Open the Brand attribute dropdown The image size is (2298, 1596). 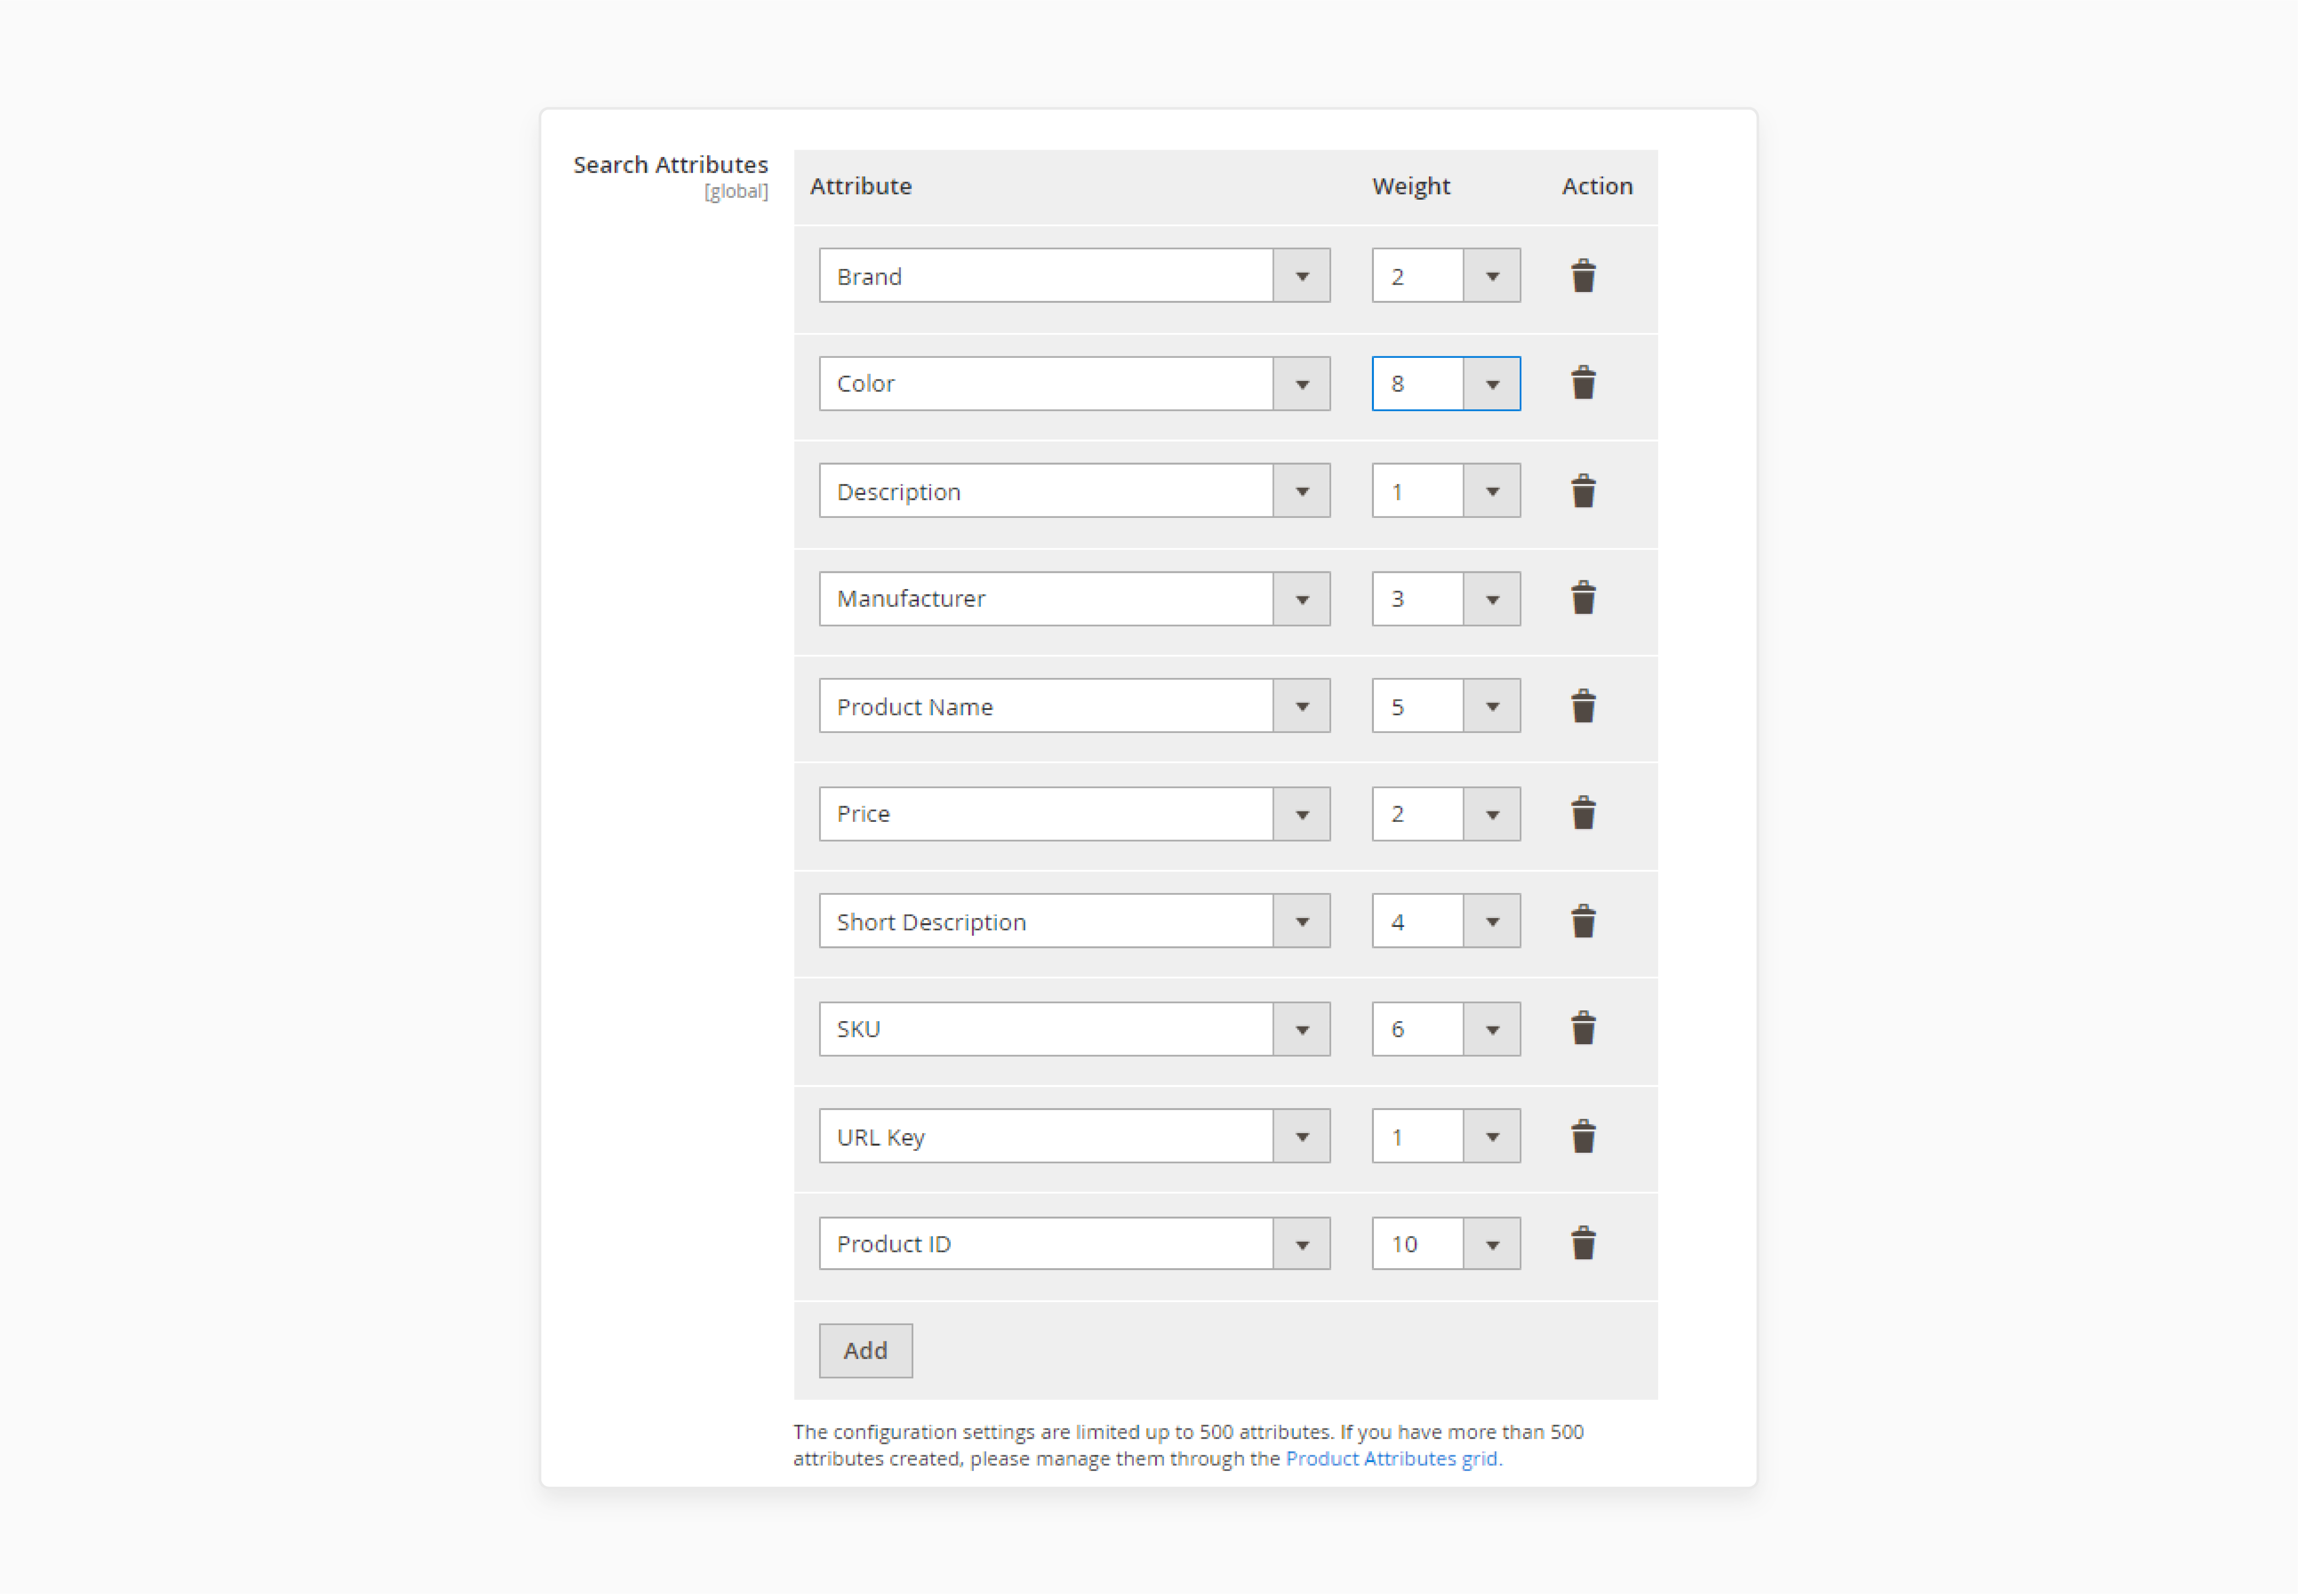(1074, 276)
